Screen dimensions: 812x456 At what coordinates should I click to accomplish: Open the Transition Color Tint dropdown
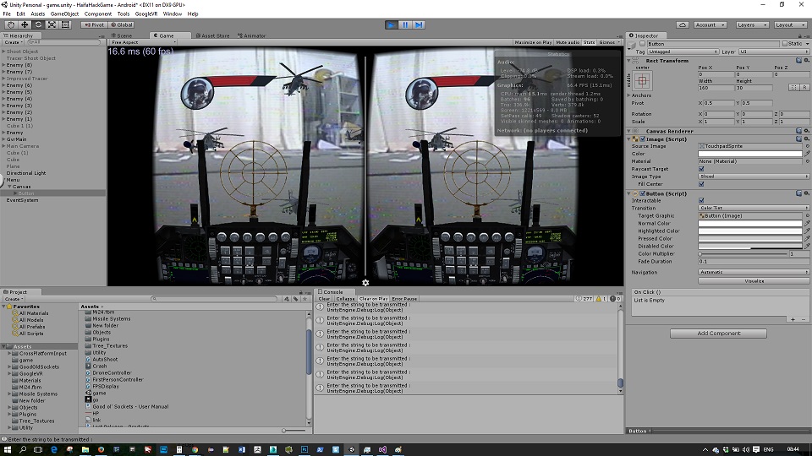click(x=753, y=208)
